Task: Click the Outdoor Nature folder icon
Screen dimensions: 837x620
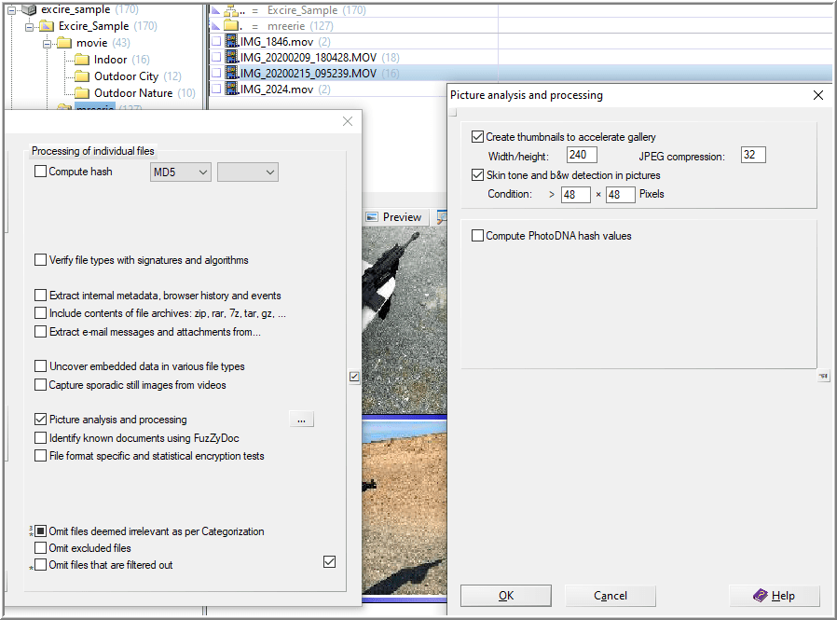Action: tap(81, 93)
